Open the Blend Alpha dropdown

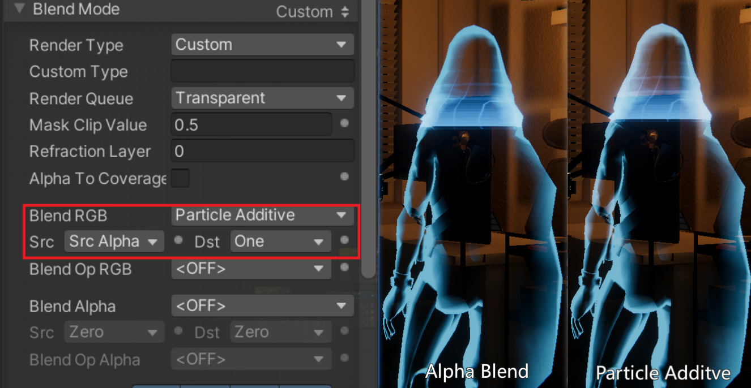[x=263, y=306]
